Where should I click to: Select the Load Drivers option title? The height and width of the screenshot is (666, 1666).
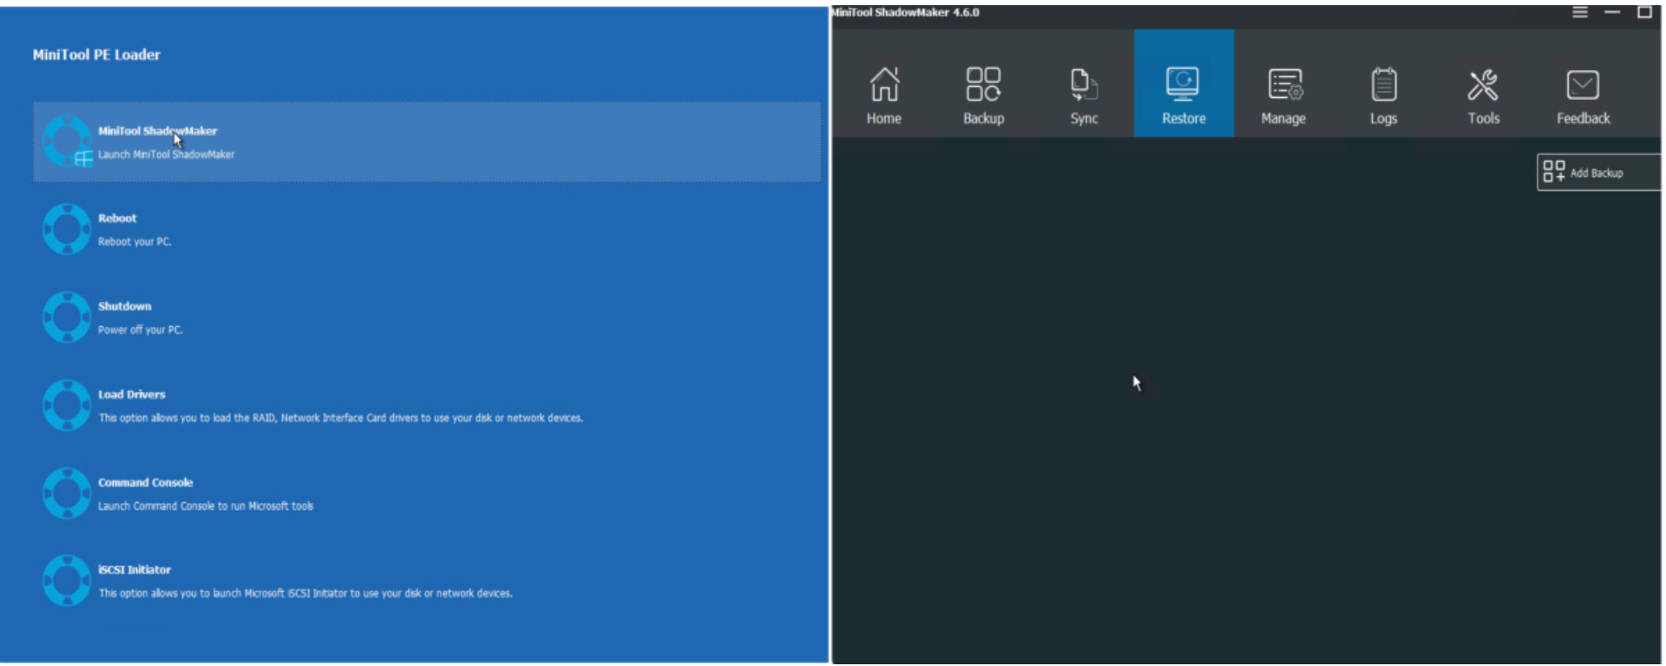tap(131, 395)
